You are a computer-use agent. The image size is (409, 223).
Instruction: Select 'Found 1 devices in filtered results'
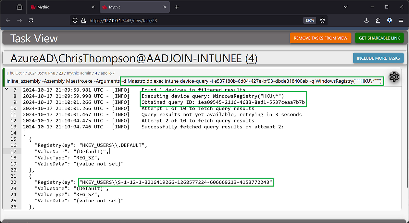point(193,90)
